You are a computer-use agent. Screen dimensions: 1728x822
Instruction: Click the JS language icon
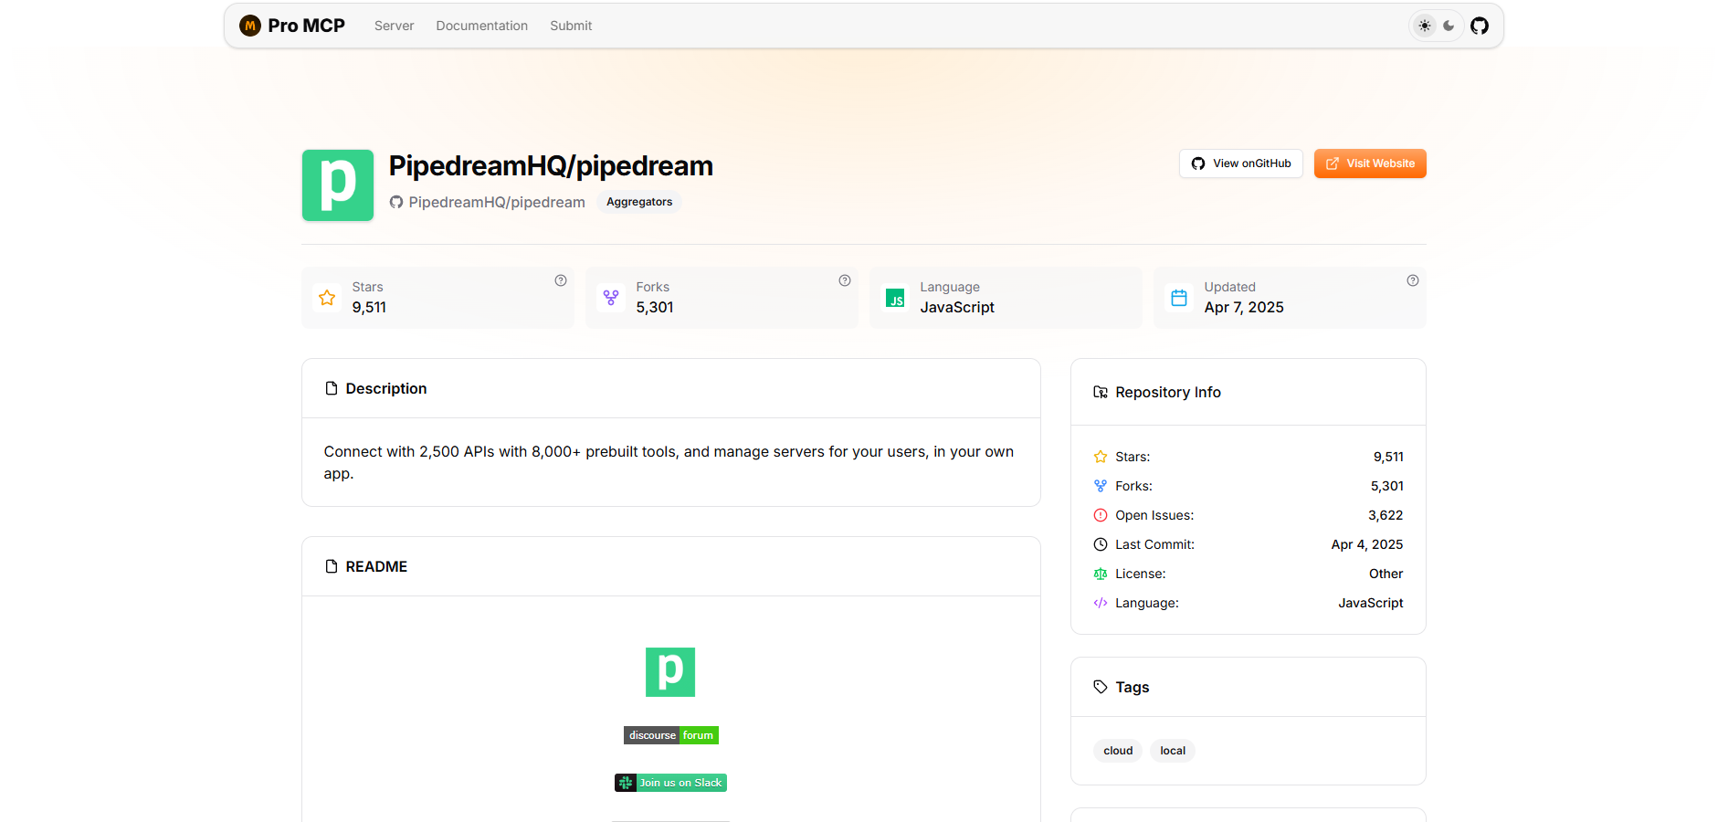[895, 298]
